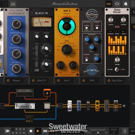Click the first bar in the upper step sequencer
The image size is (135, 135).
[x=109, y=40]
